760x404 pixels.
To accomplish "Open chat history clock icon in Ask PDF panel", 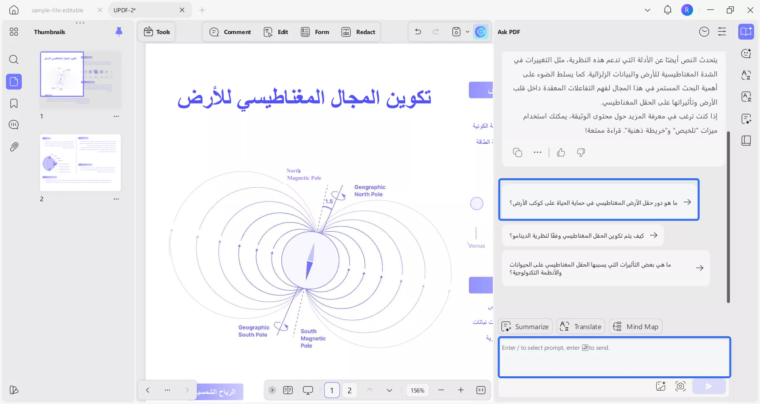I will click(x=705, y=32).
